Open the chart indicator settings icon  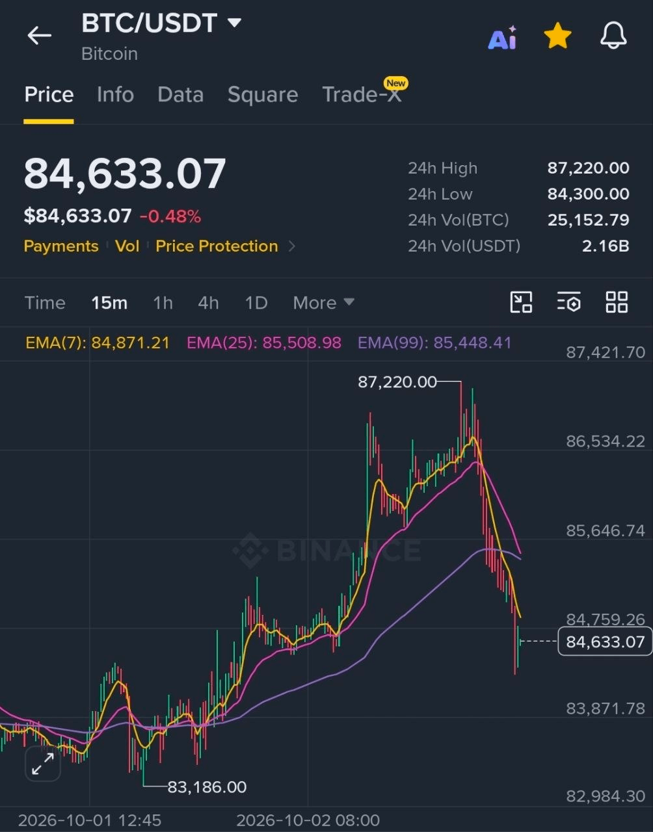pyautogui.click(x=569, y=302)
